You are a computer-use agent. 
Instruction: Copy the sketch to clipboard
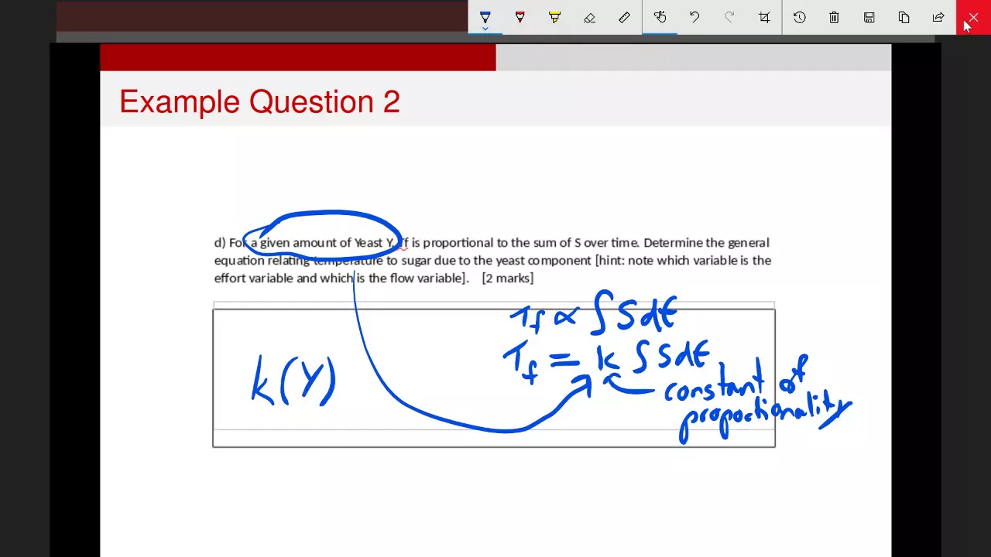tap(904, 17)
